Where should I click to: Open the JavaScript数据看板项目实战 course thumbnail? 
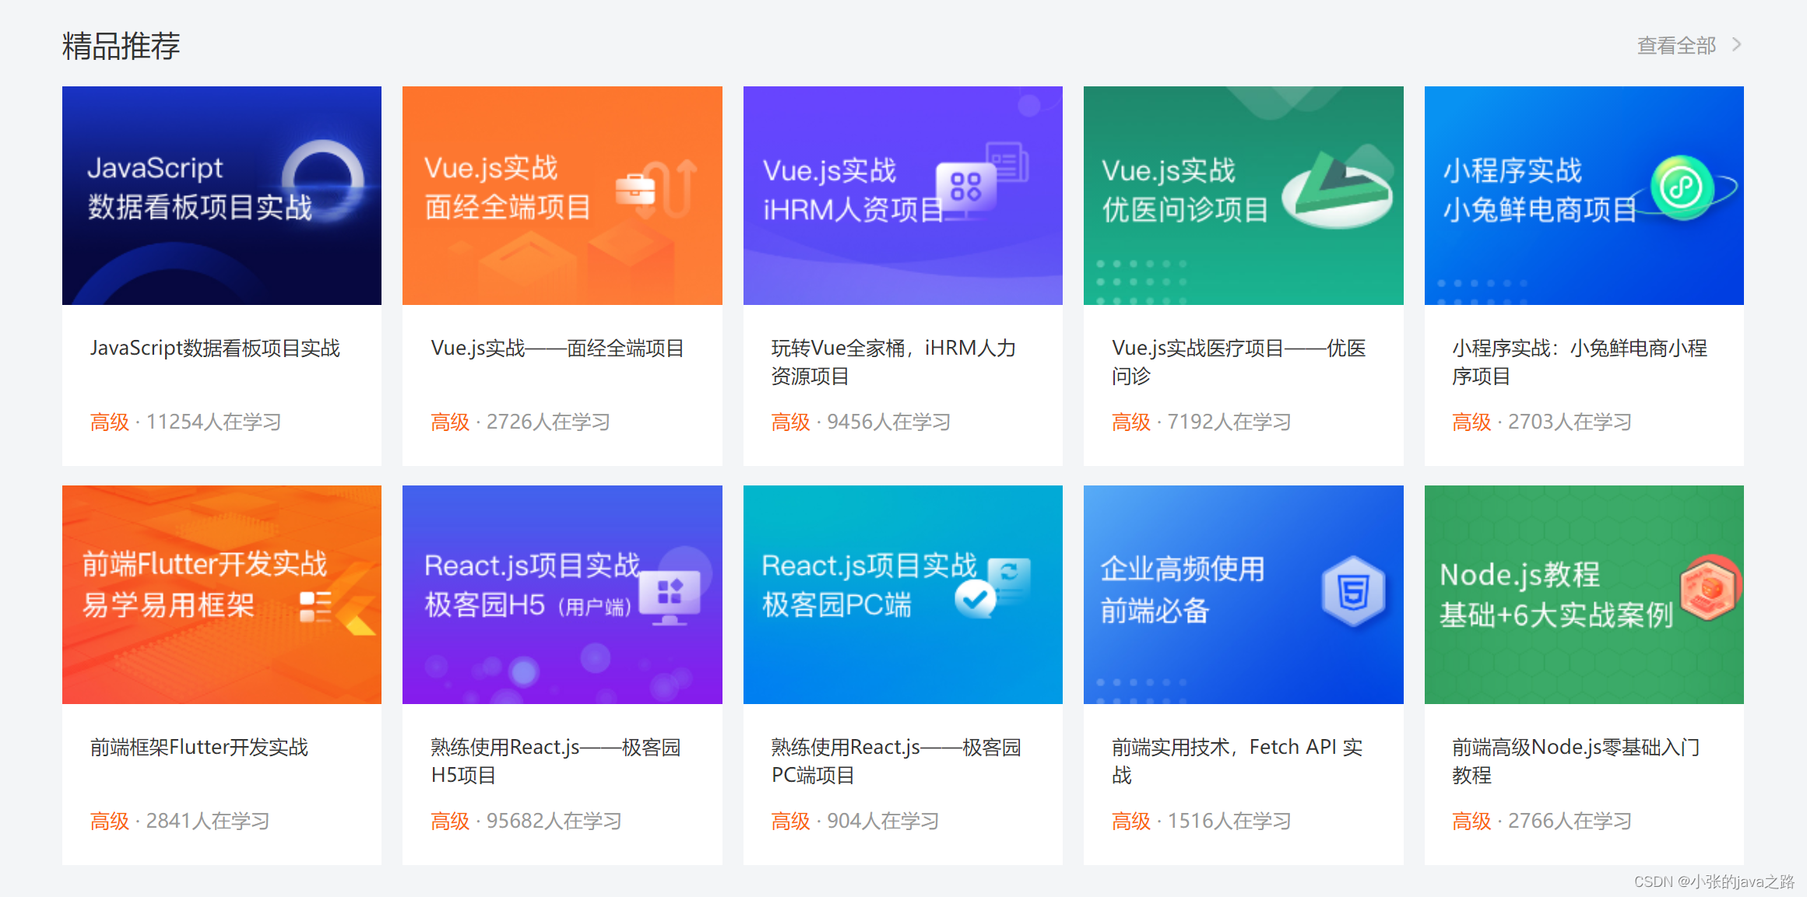222,195
